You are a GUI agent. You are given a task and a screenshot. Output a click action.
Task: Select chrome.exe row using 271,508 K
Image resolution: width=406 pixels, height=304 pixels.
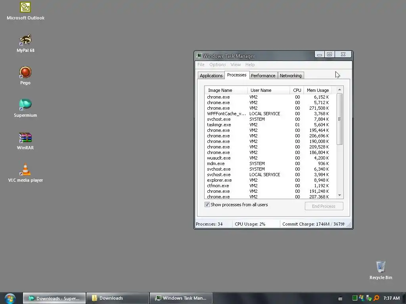268,108
